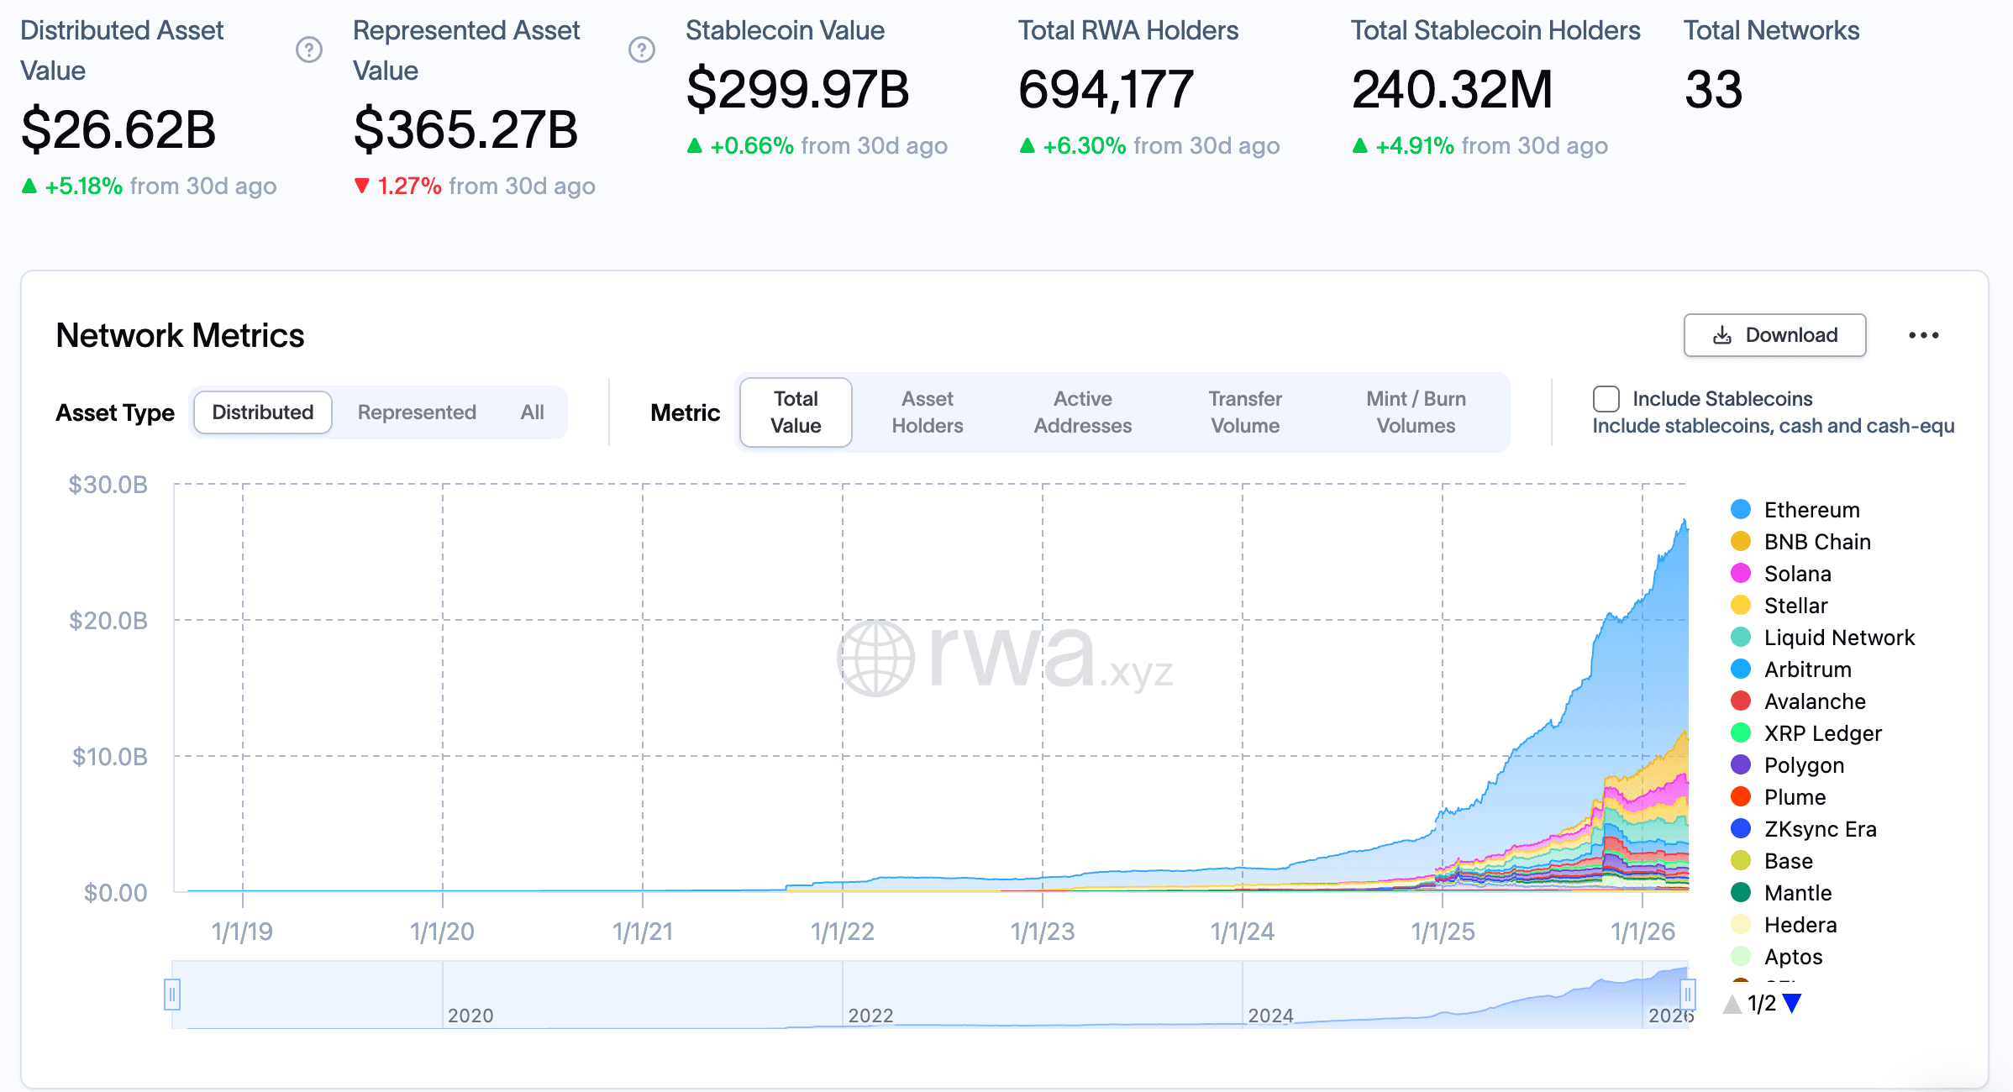The image size is (2013, 1092).
Task: Switch Asset Type to Represented
Action: click(x=416, y=412)
